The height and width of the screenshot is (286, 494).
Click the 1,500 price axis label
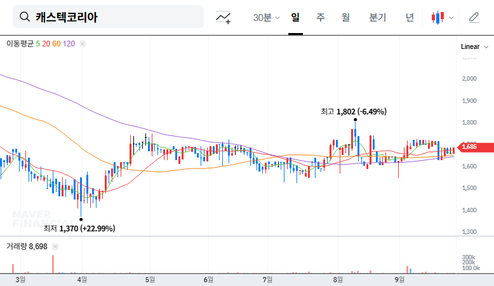pos(469,188)
